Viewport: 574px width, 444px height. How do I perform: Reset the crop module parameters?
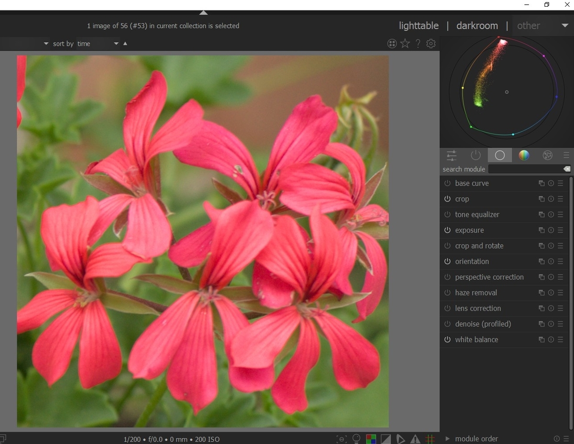coord(551,199)
